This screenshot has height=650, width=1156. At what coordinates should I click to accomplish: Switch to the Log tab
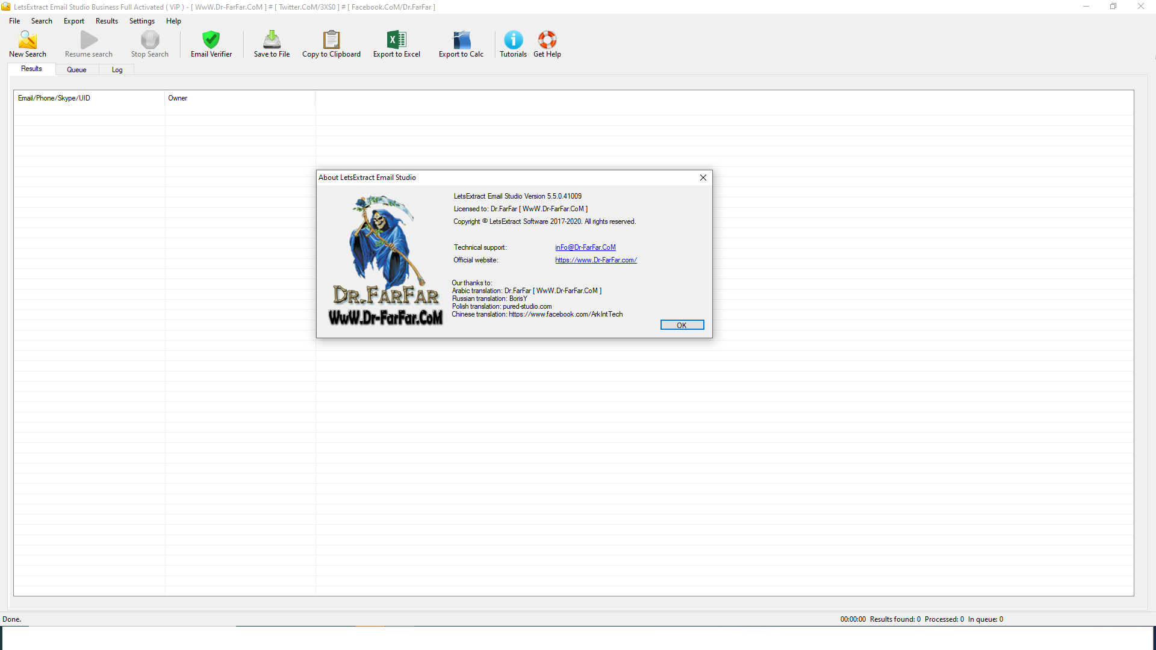[x=117, y=70]
